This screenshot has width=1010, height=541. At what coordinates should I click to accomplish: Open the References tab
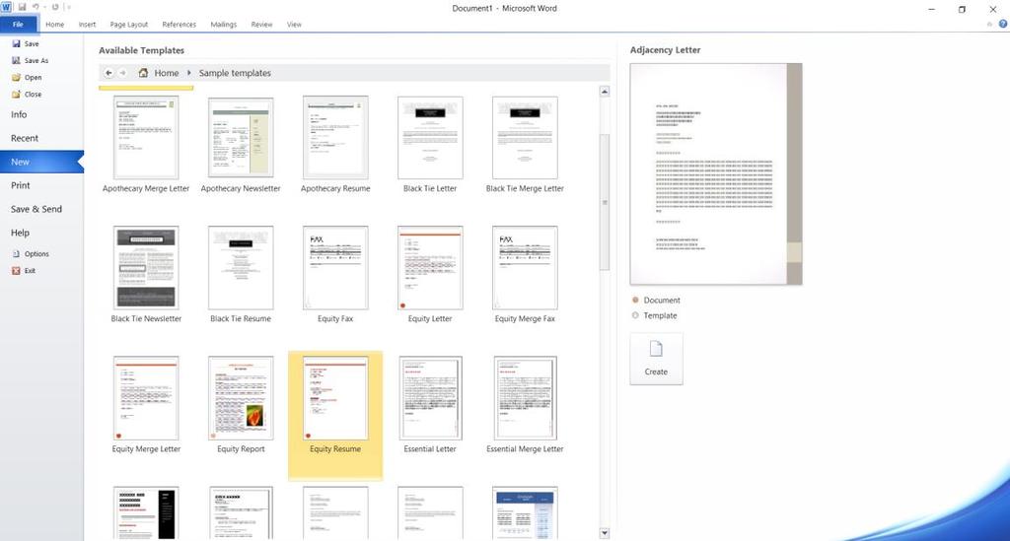pyautogui.click(x=180, y=25)
